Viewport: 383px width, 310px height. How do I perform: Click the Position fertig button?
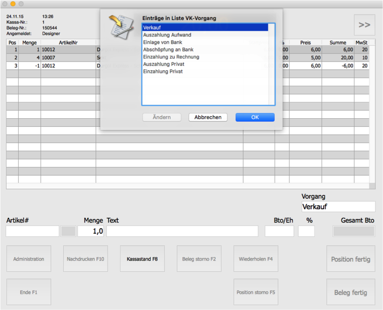[351, 259]
